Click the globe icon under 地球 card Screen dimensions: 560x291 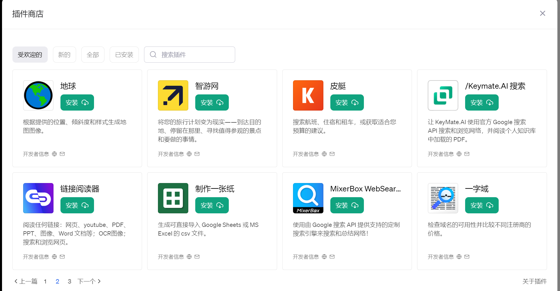click(54, 154)
